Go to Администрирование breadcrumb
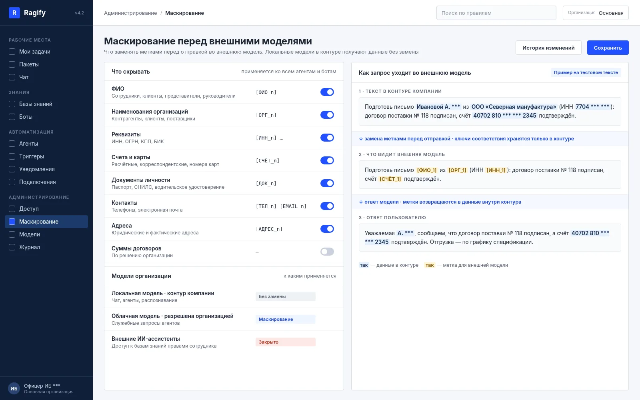 coord(130,13)
